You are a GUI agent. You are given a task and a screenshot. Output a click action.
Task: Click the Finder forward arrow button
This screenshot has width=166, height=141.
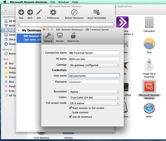pyautogui.click(x=10, y=11)
